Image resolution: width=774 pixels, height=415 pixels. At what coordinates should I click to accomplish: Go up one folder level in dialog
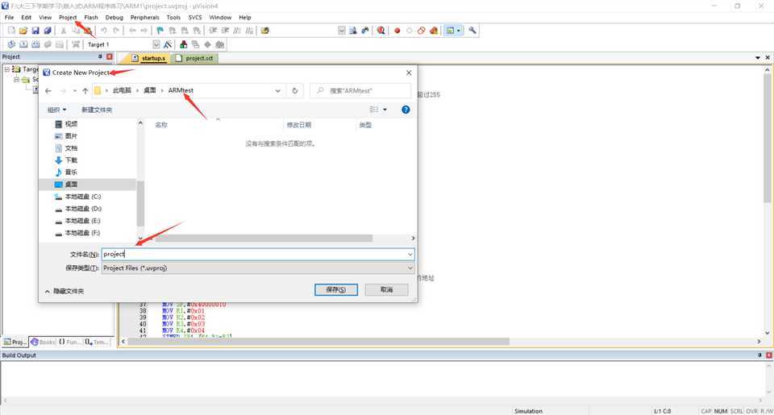(x=85, y=91)
